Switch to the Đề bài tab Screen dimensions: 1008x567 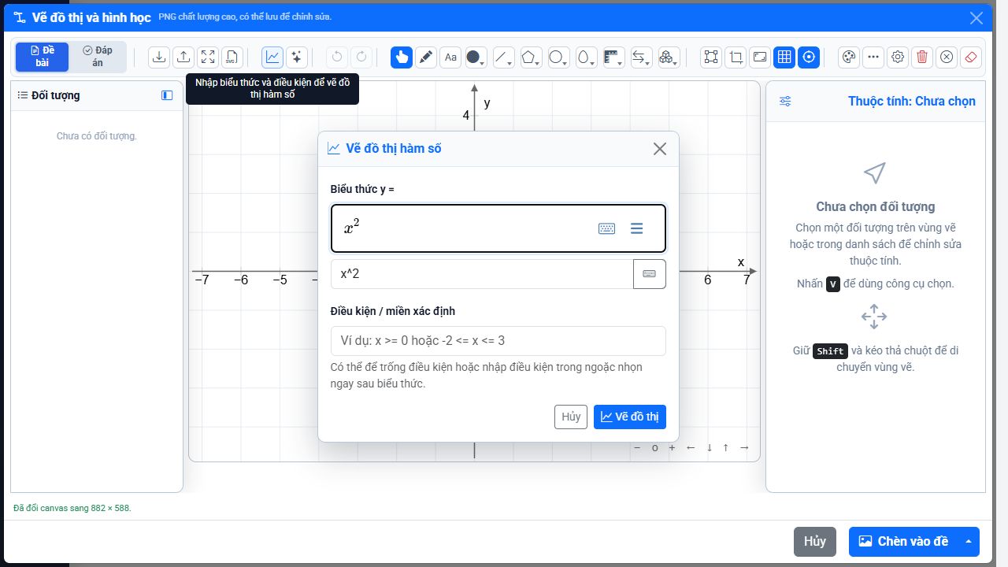pyautogui.click(x=43, y=57)
